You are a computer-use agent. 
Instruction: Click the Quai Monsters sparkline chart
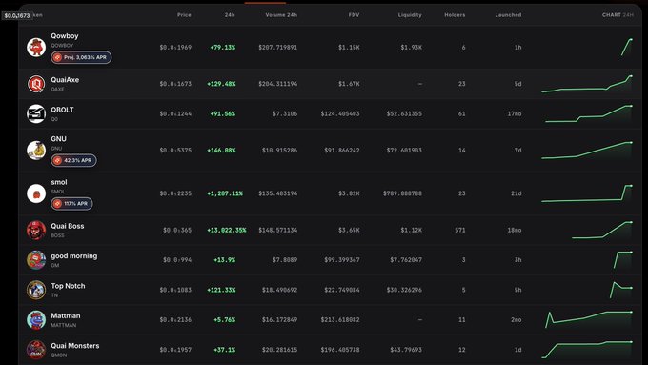pyautogui.click(x=587, y=350)
